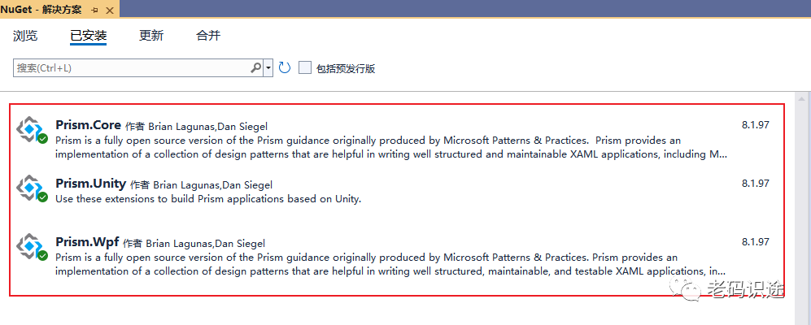Screen dimensions: 811x325
Task: Close the NuGet - 解决方案 tab
Action: click(x=109, y=11)
